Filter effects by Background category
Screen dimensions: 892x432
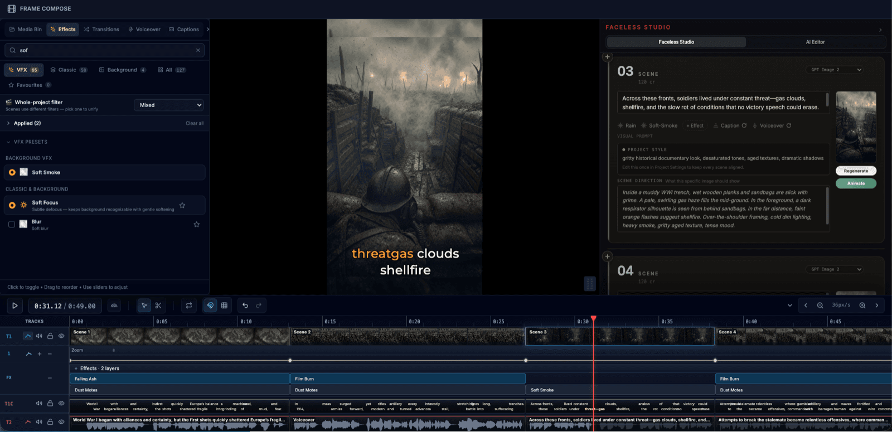point(123,70)
